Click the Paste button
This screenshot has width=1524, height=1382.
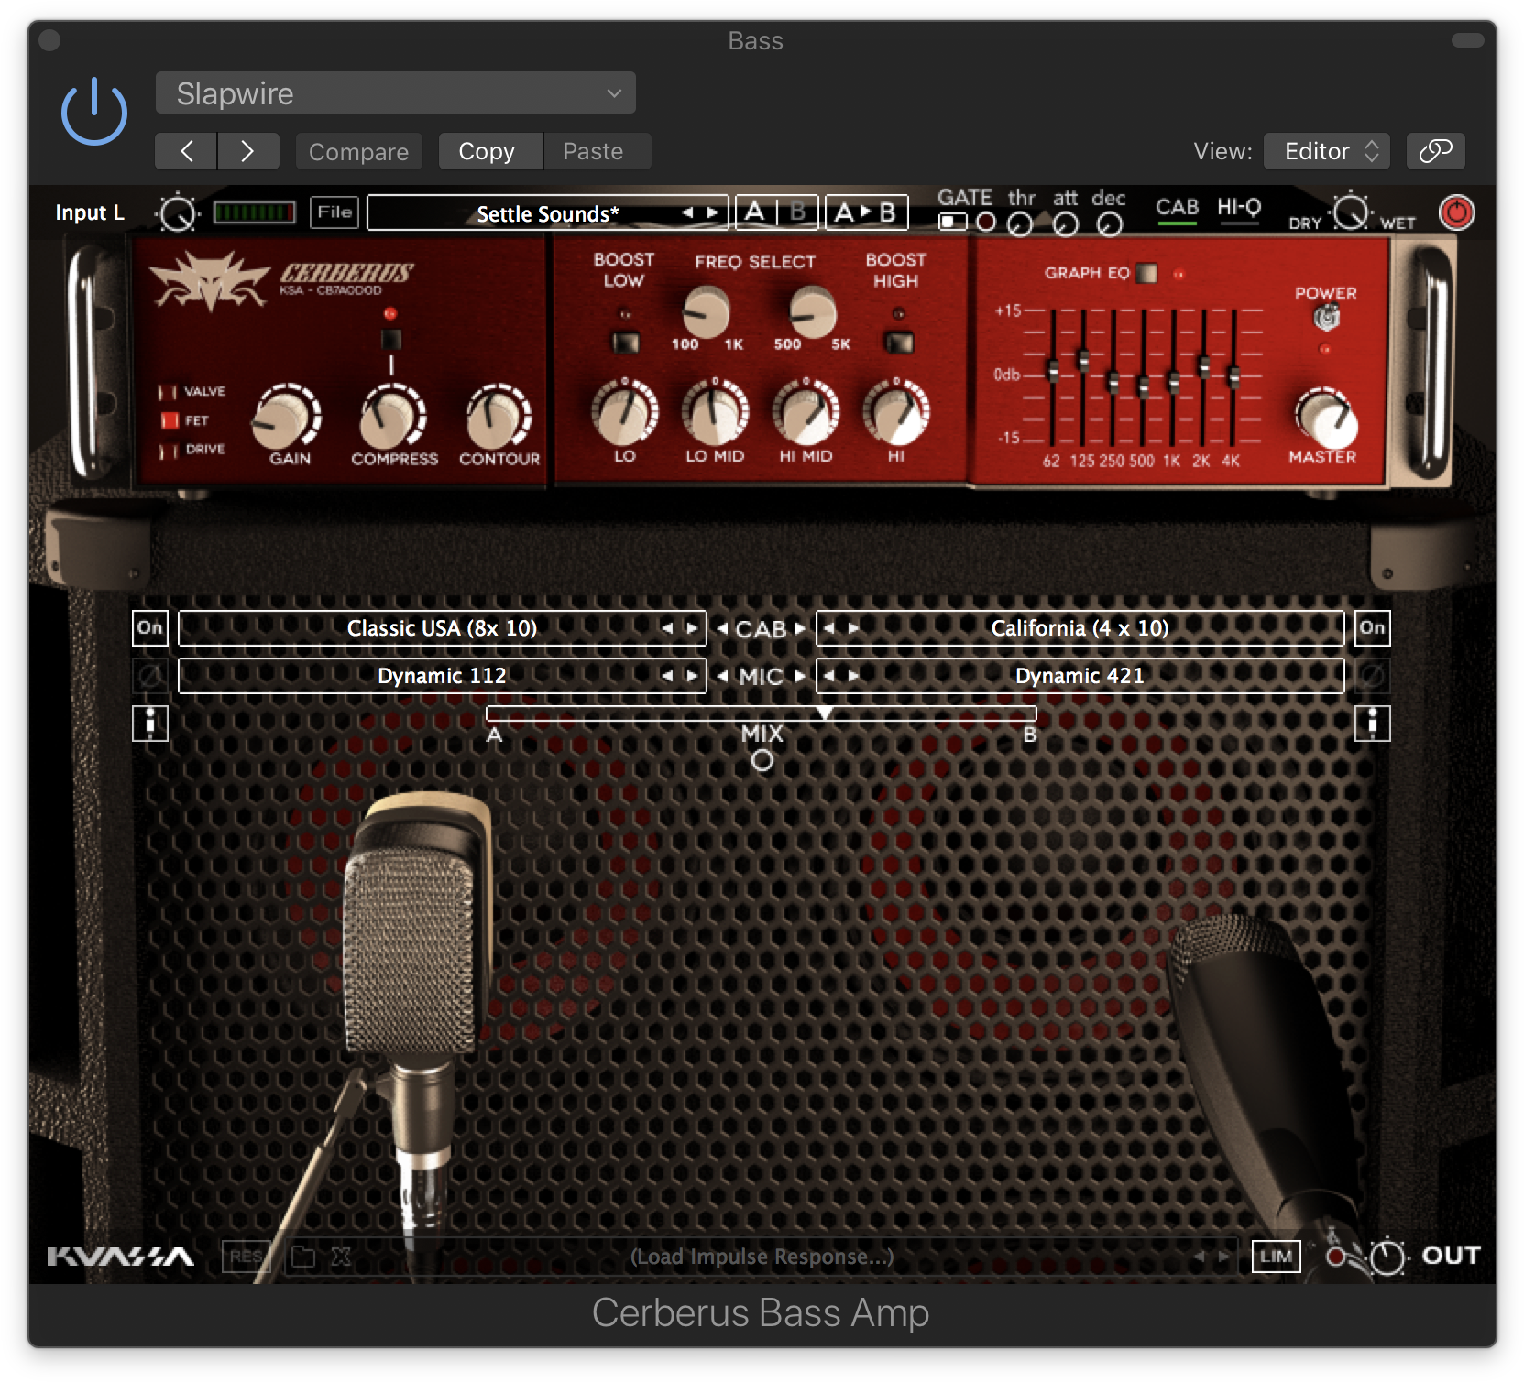coord(596,151)
